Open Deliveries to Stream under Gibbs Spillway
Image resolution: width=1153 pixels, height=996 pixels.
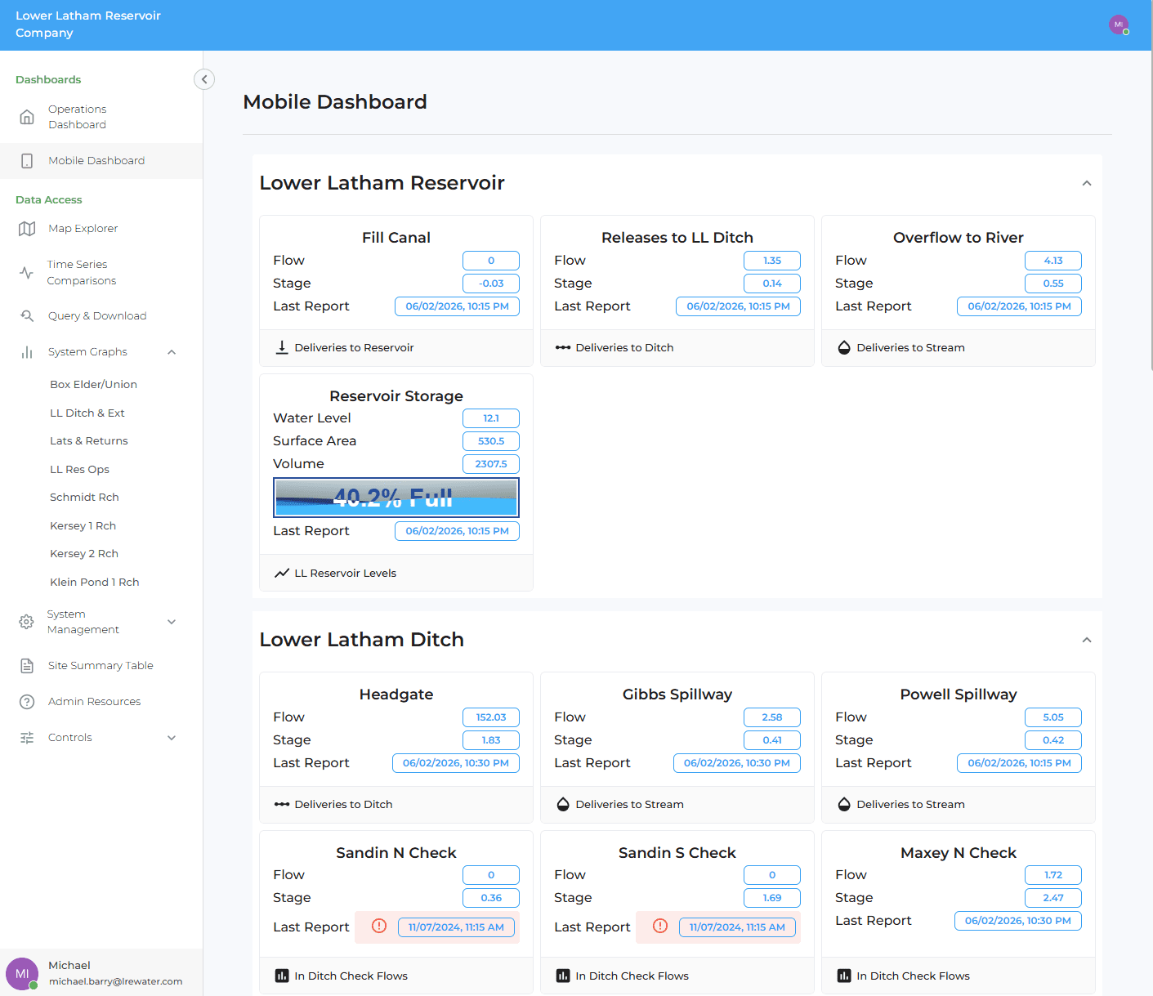pos(629,804)
